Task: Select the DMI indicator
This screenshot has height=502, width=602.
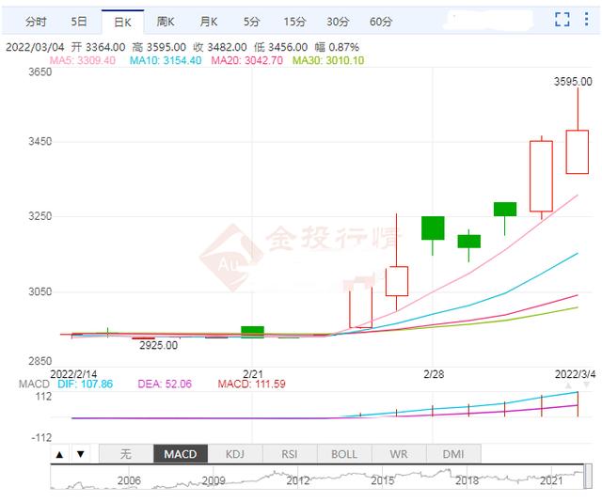Action: coord(452,454)
